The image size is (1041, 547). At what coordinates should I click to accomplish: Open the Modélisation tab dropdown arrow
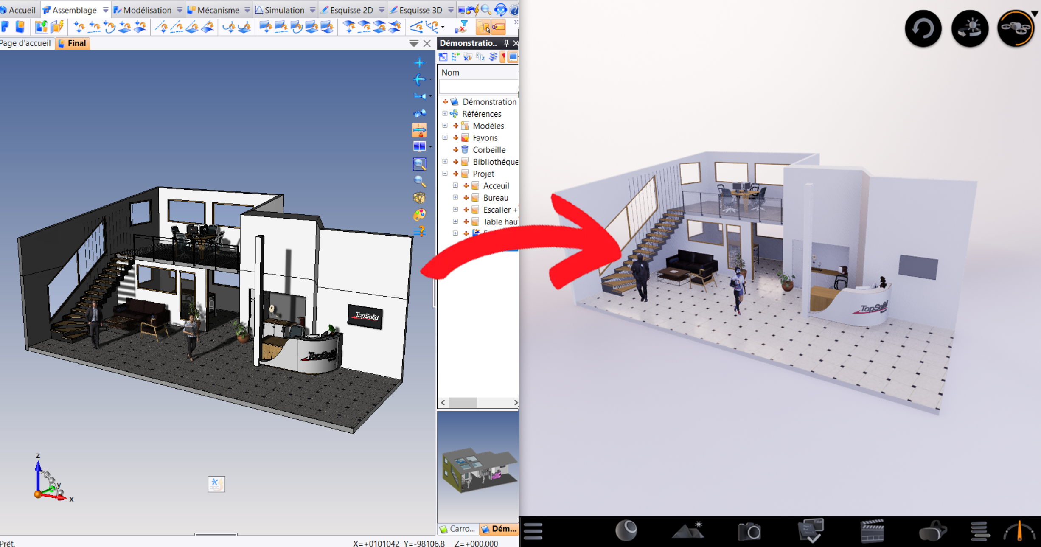click(x=179, y=10)
